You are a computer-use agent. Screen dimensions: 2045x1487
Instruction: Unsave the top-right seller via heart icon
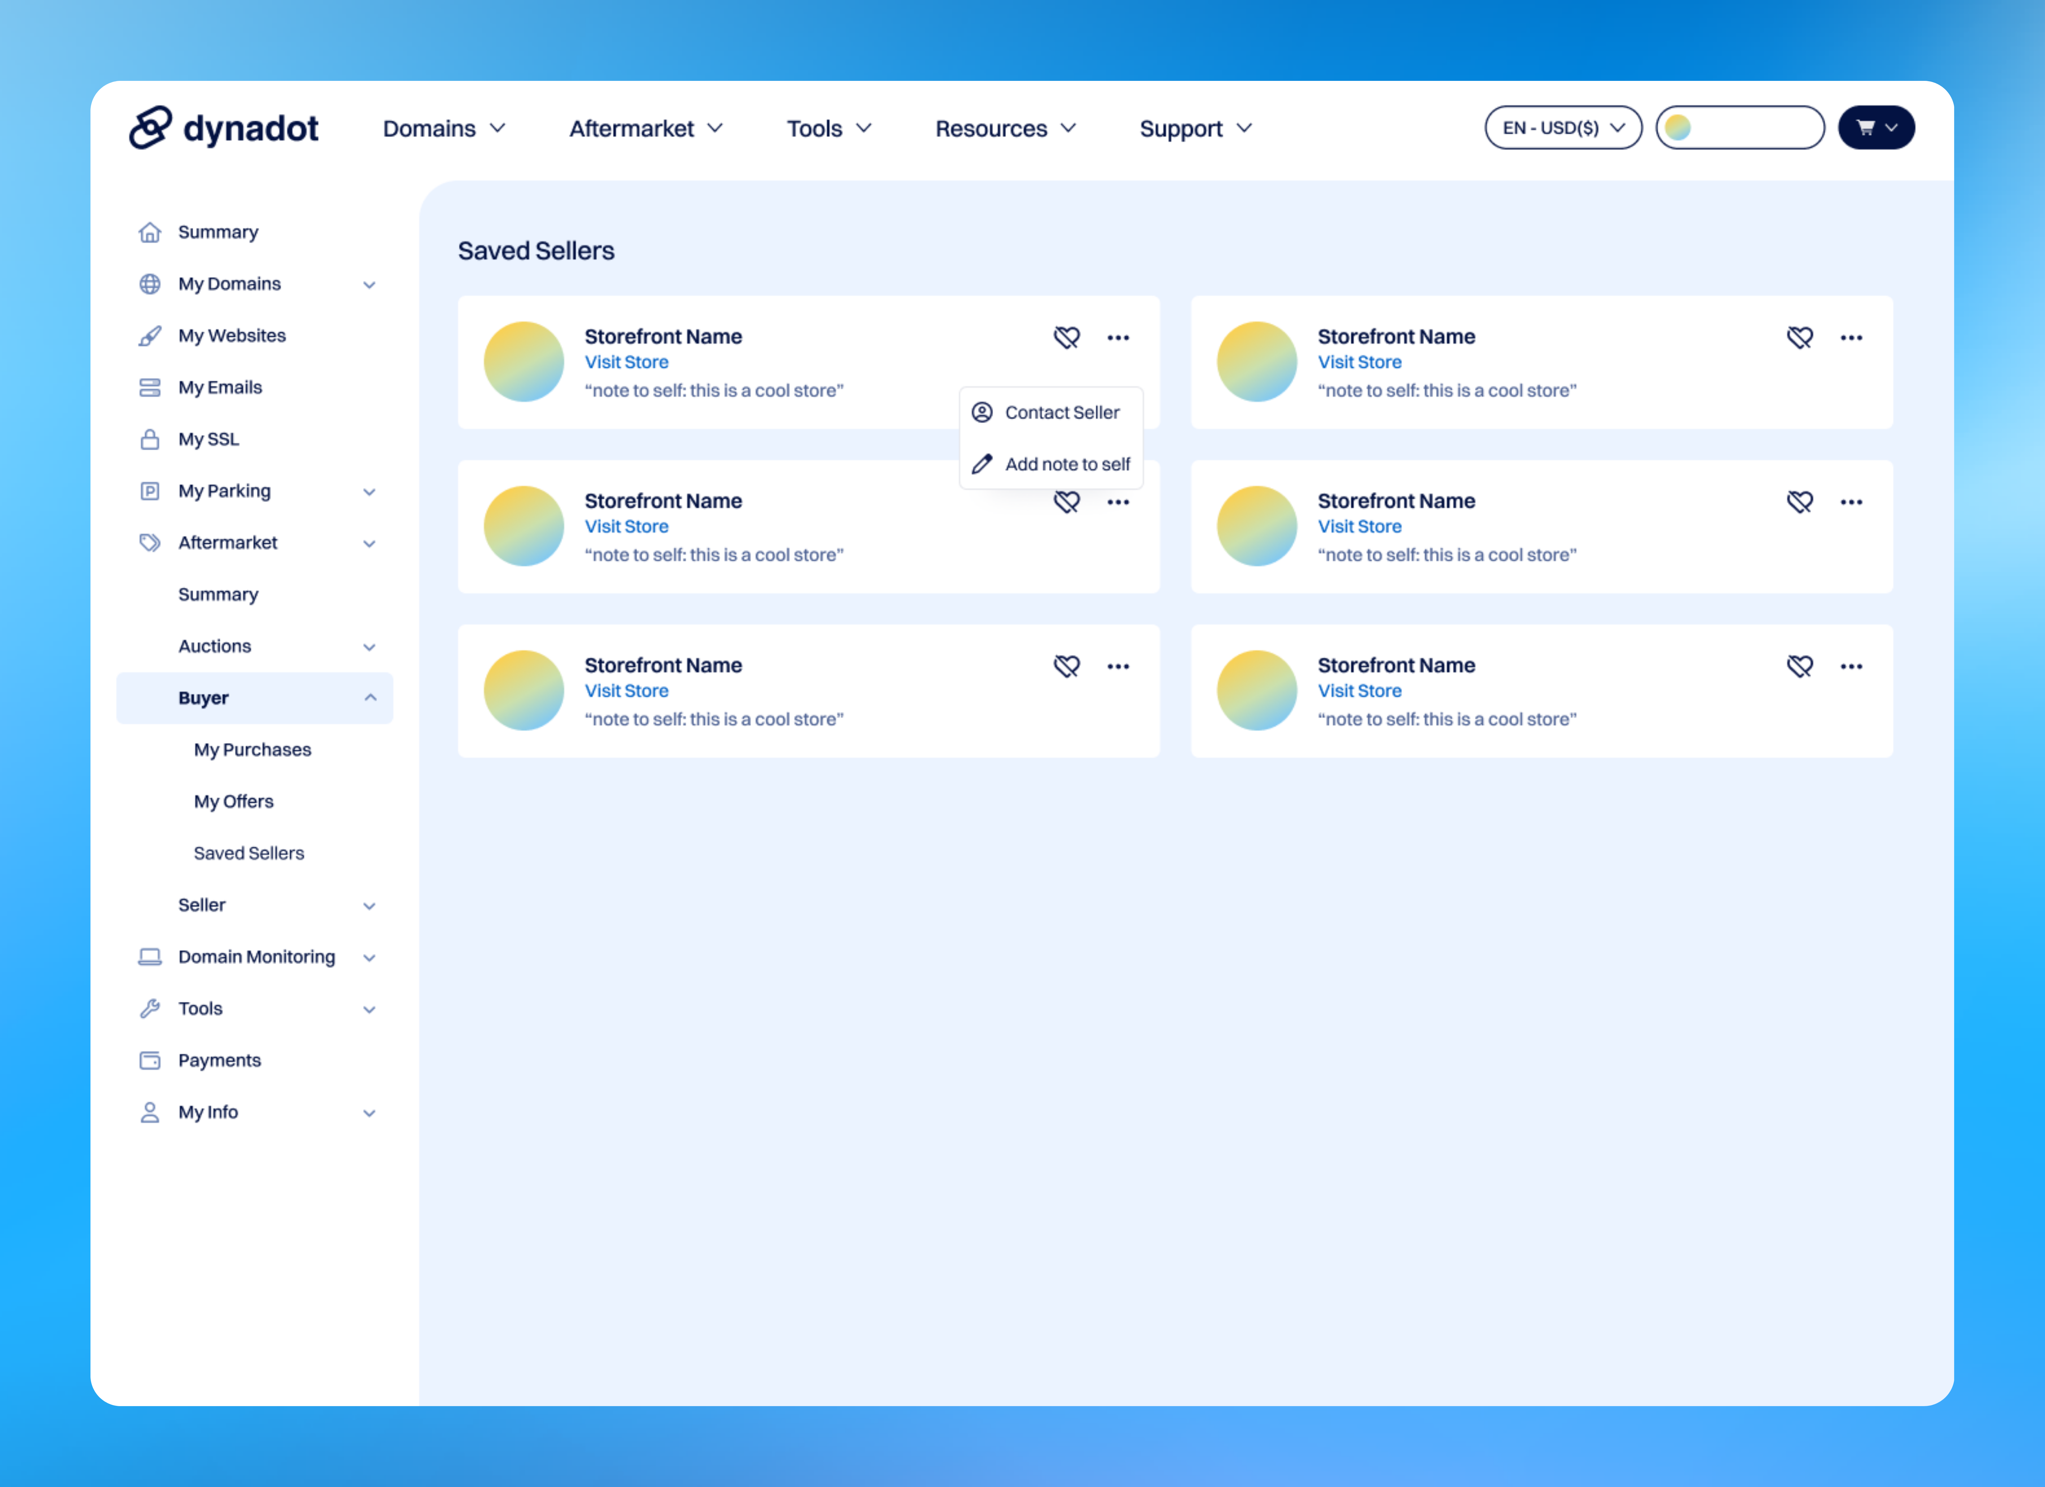point(1800,337)
